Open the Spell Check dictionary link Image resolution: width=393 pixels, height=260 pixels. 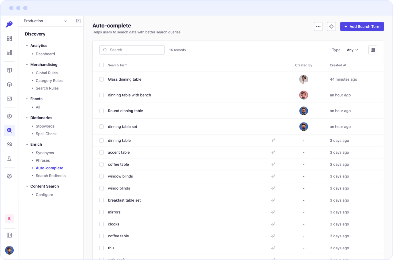point(46,134)
